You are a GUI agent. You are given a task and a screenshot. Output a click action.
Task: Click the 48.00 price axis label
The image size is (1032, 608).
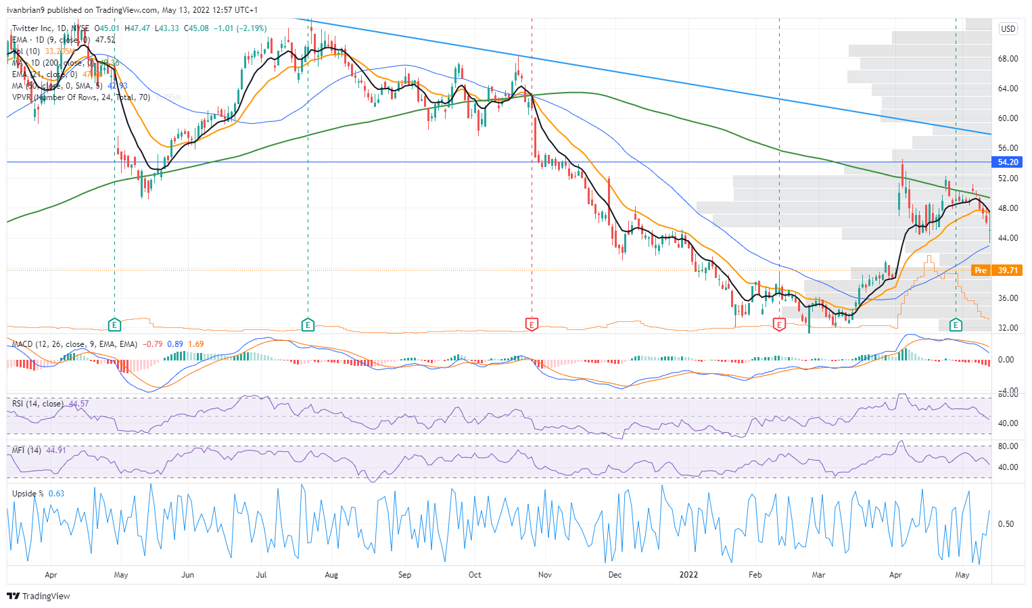1008,208
